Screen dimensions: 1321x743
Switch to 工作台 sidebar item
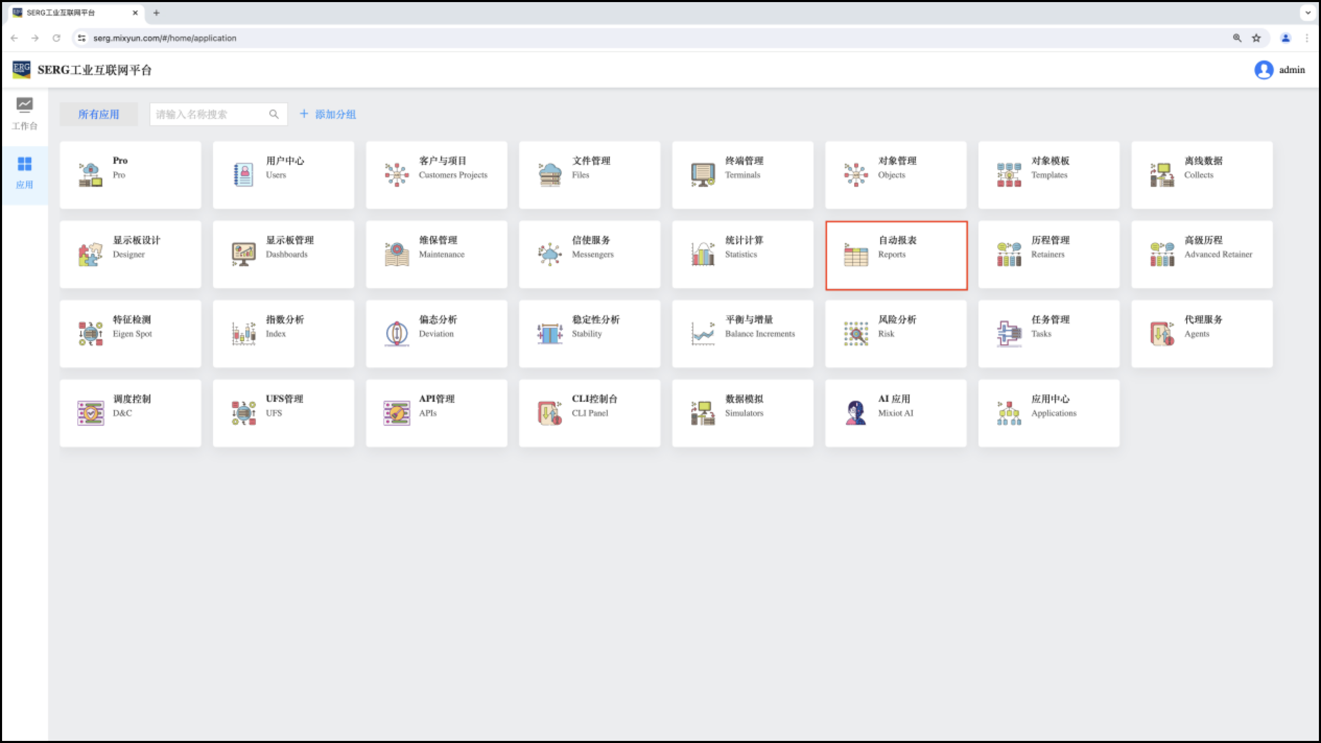[x=25, y=114]
